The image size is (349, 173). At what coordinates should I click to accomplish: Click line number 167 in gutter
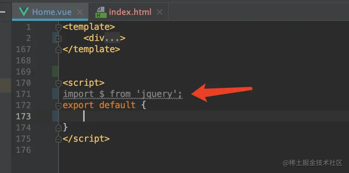click(23, 50)
